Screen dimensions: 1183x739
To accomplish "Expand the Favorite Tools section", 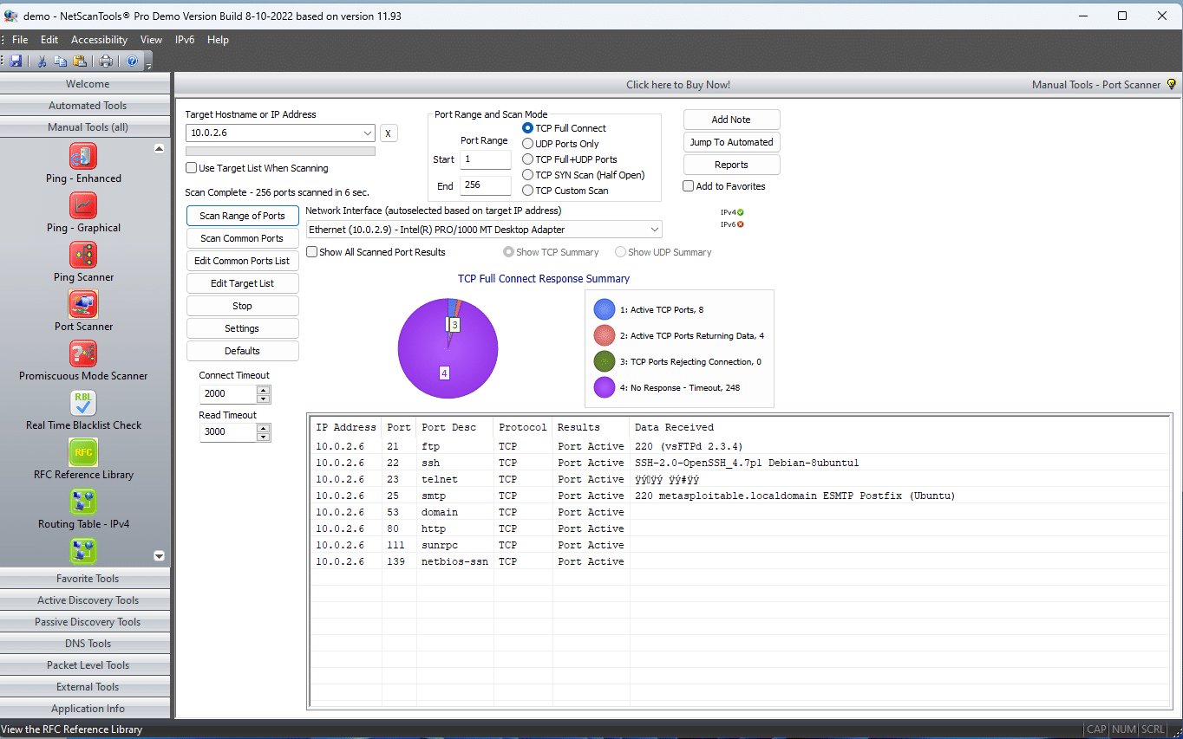I will 86,579.
